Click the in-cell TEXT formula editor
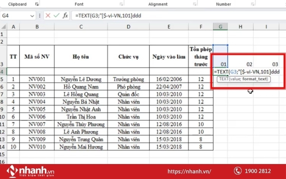The width and height of the screenshot is (286, 179). 247,72
